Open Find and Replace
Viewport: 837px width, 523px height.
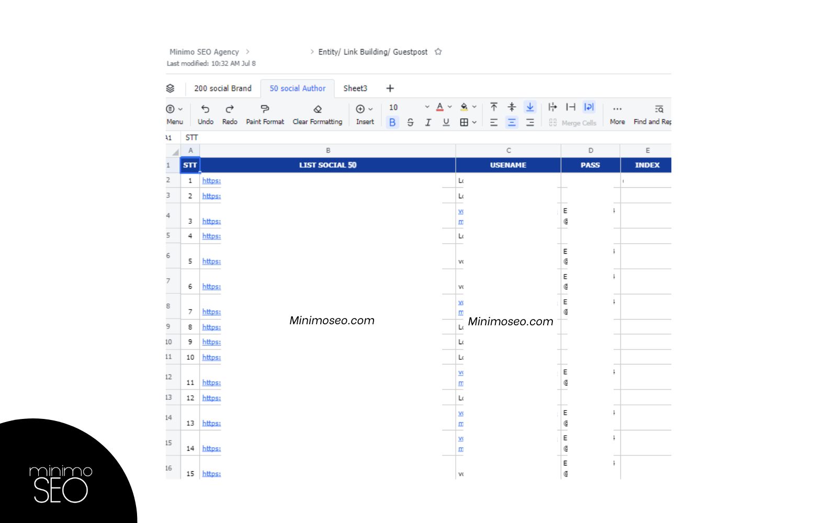652,115
